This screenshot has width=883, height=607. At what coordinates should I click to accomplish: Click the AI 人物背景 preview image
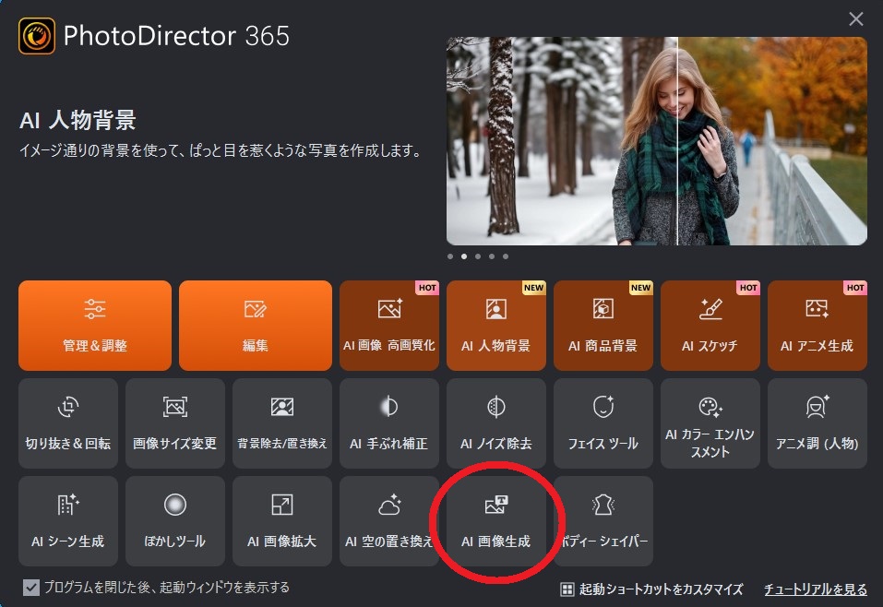pos(657,141)
